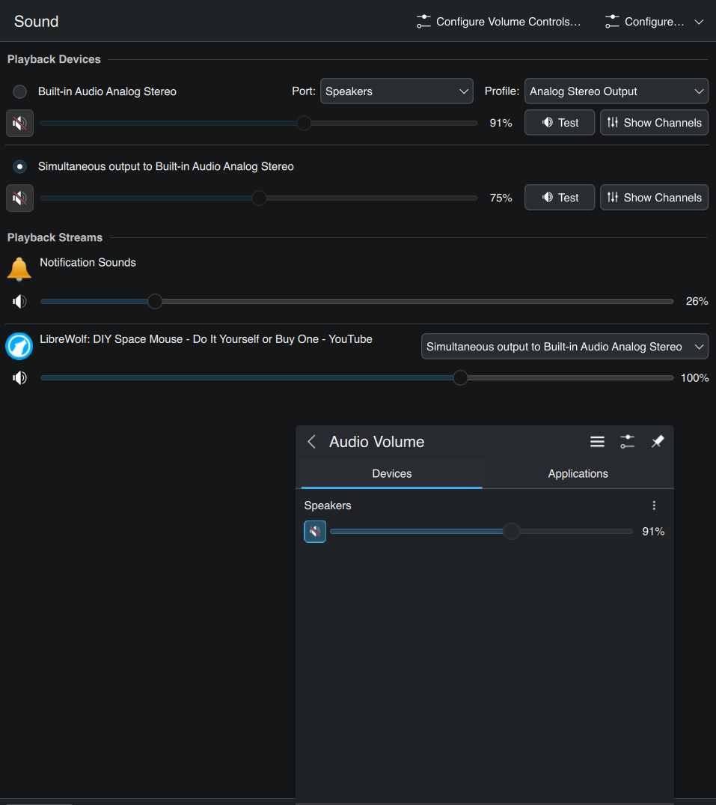Mute the LibreWolf playback stream
The width and height of the screenshot is (716, 805).
point(19,377)
